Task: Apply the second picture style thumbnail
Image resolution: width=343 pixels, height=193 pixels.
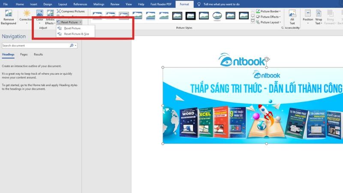Action: pyautogui.click(x=111, y=16)
